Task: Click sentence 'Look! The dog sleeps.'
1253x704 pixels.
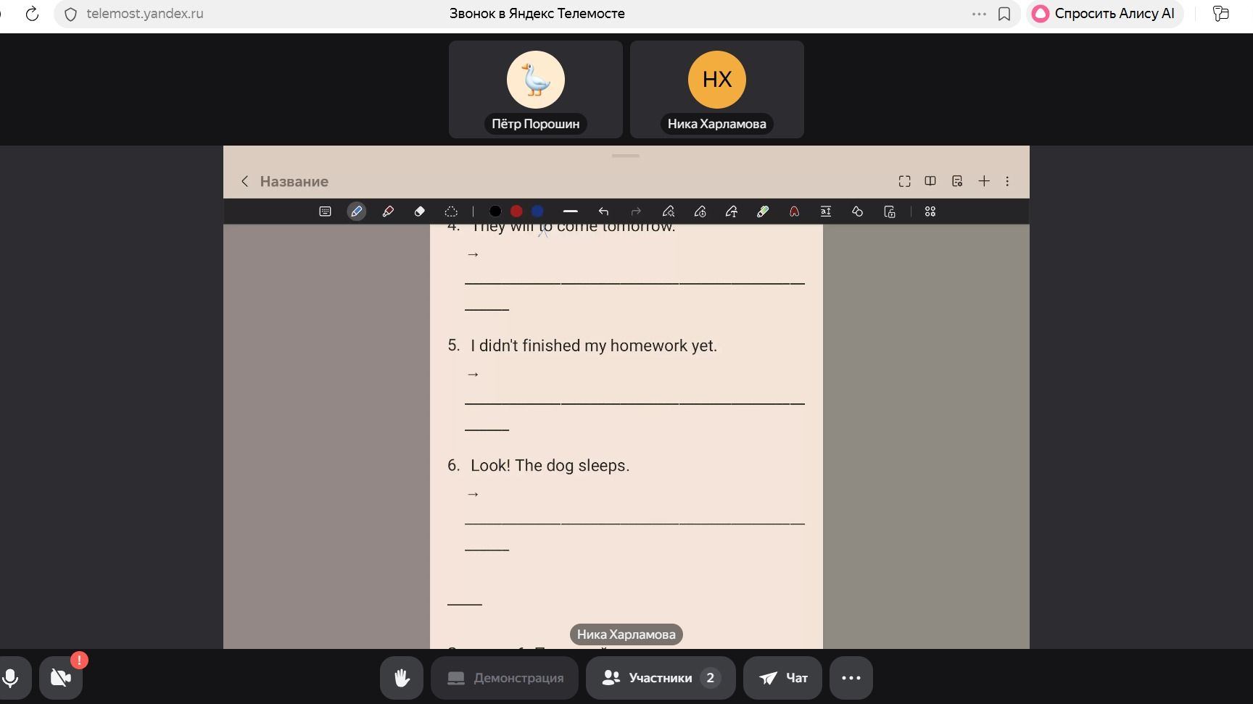Action: pyautogui.click(x=550, y=466)
